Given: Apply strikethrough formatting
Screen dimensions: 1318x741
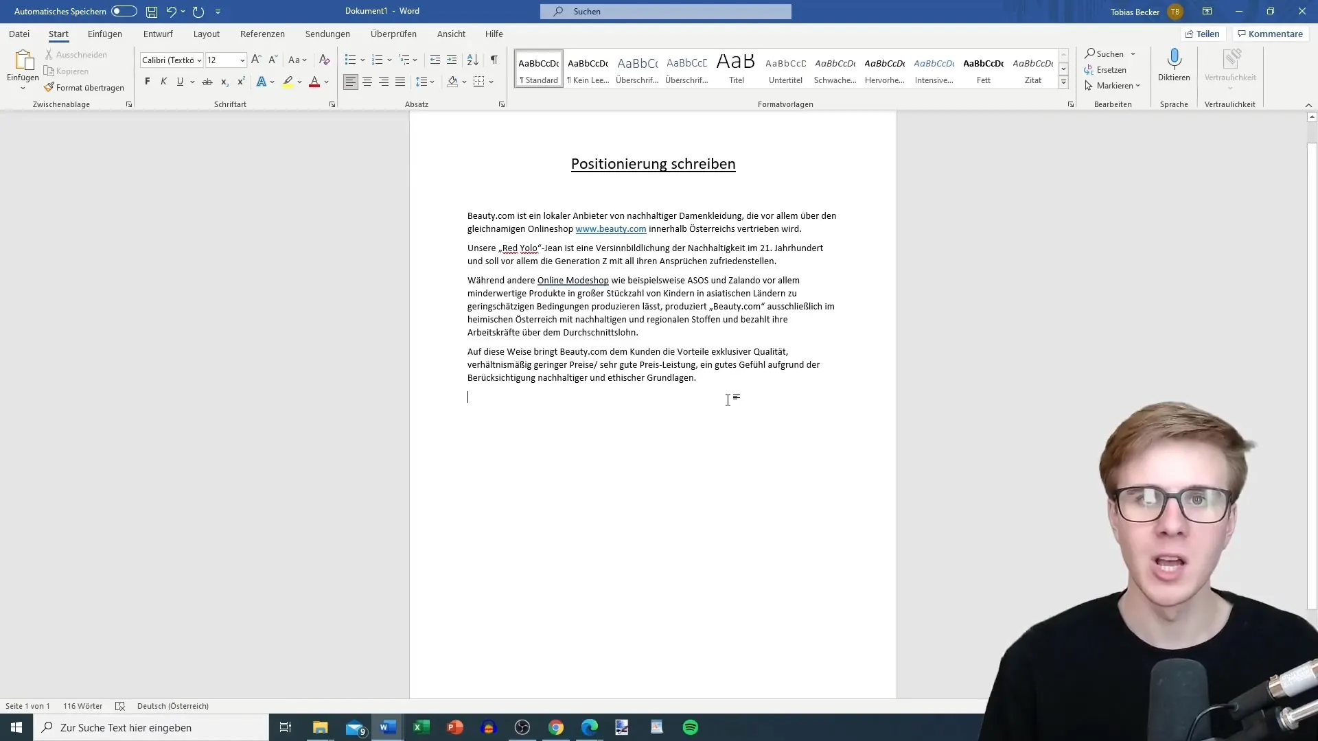Looking at the screenshot, I should [x=207, y=82].
